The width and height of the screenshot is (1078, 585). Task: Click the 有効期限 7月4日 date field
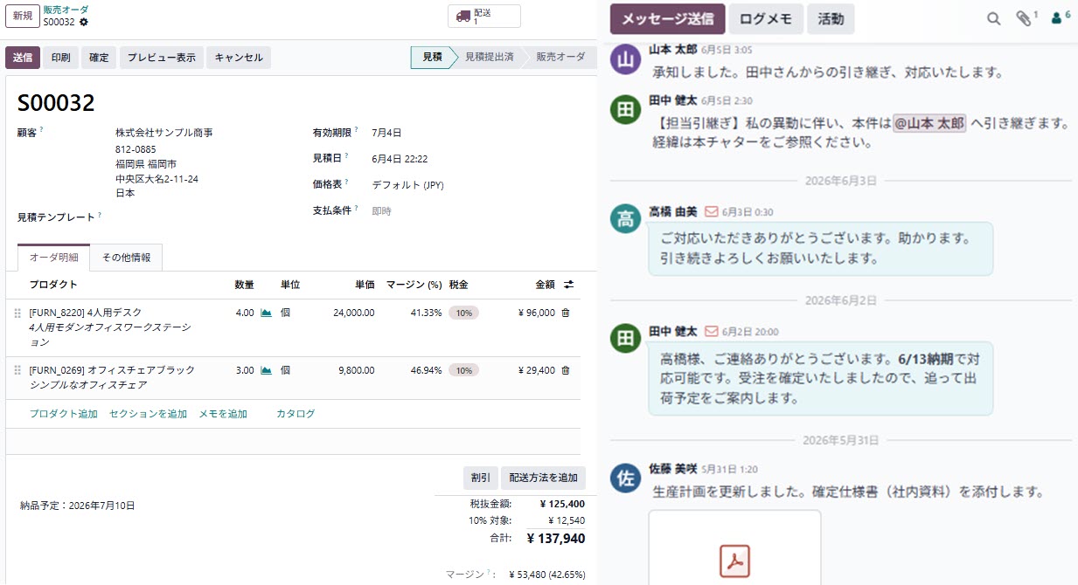click(x=386, y=133)
